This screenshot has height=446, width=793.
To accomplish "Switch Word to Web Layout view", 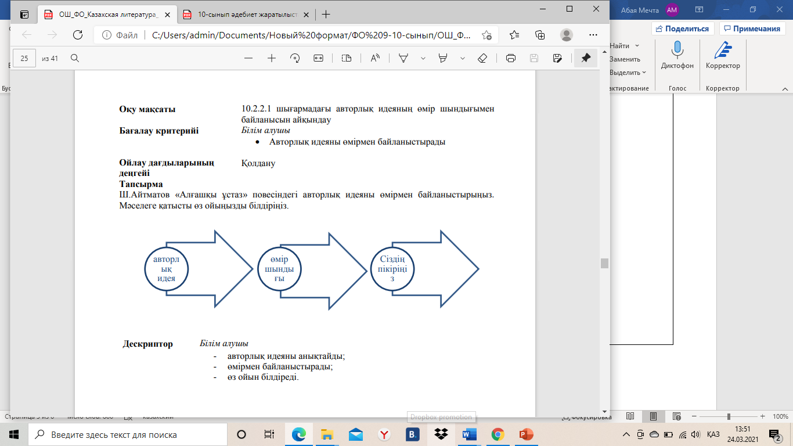I will 677,417.
